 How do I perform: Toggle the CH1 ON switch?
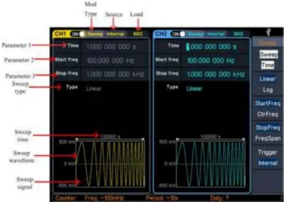[78, 34]
